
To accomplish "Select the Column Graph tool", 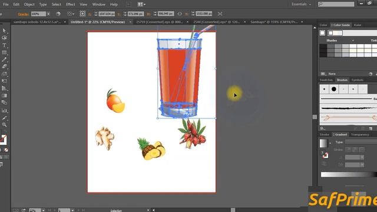I will (4, 111).
